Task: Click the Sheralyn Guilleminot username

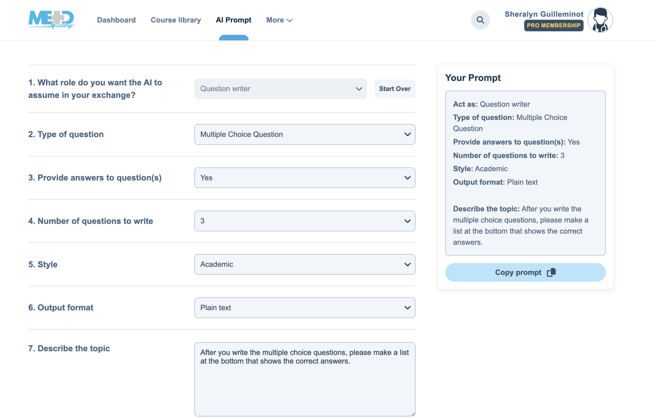Action: 544,14
